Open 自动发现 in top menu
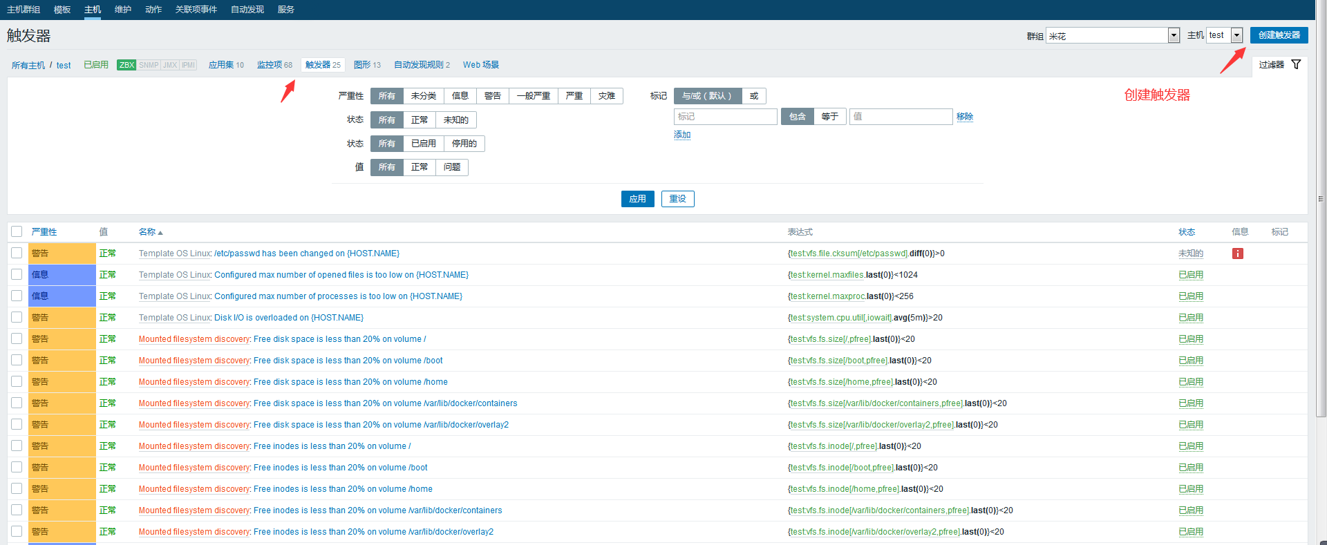Viewport: 1327px width, 545px height. pyautogui.click(x=247, y=10)
